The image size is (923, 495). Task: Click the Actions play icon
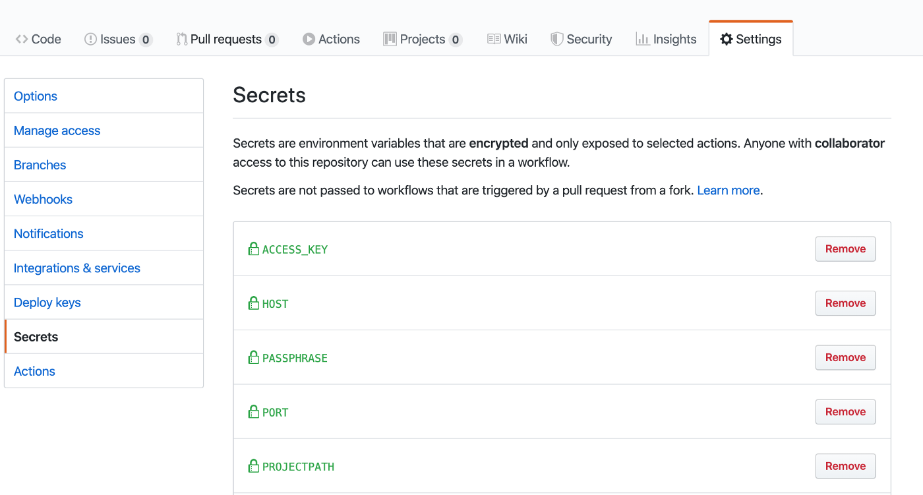309,39
